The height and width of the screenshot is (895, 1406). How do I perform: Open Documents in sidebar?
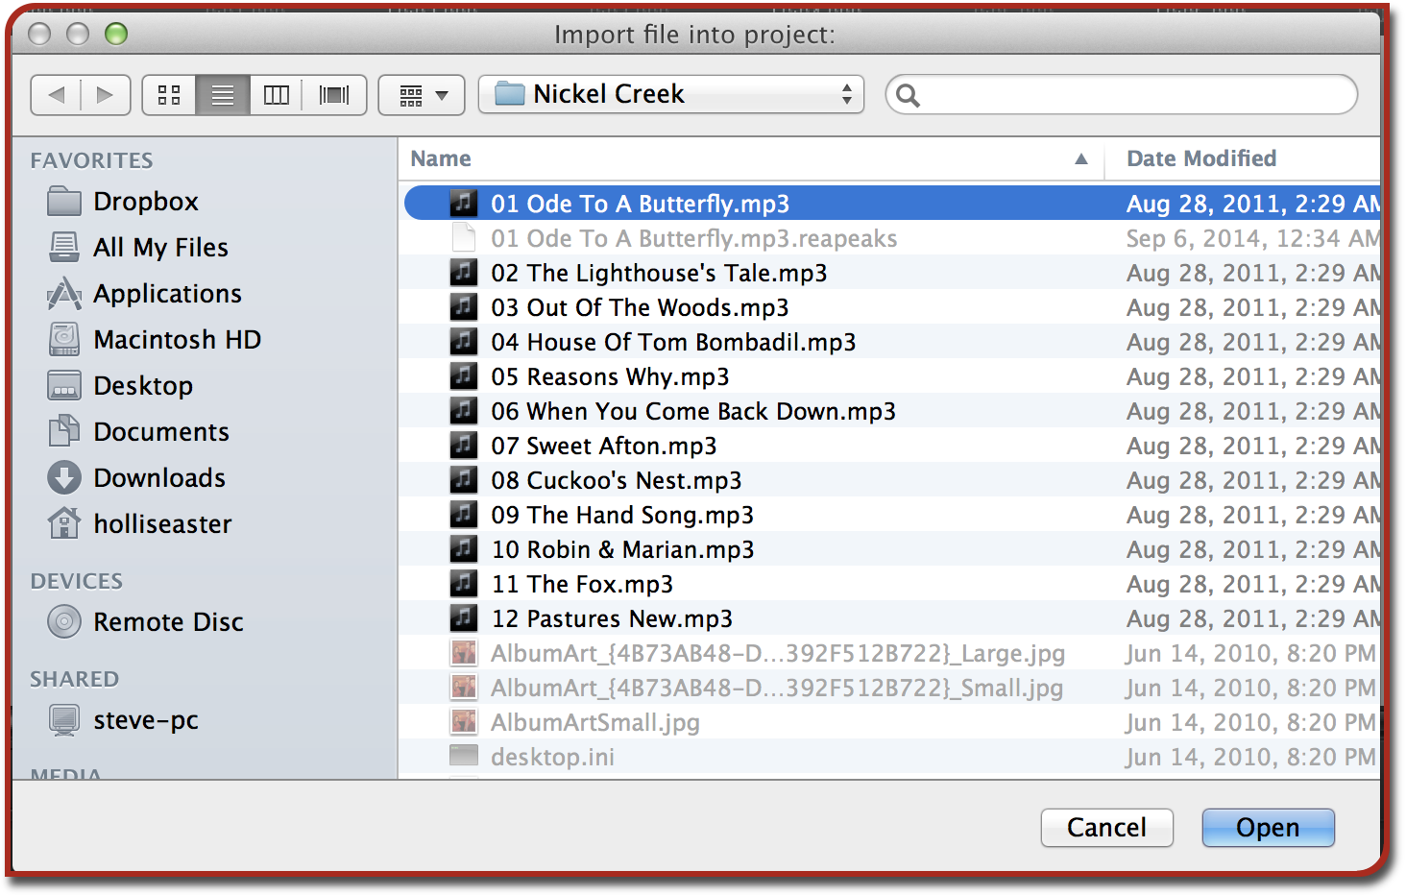(x=138, y=432)
